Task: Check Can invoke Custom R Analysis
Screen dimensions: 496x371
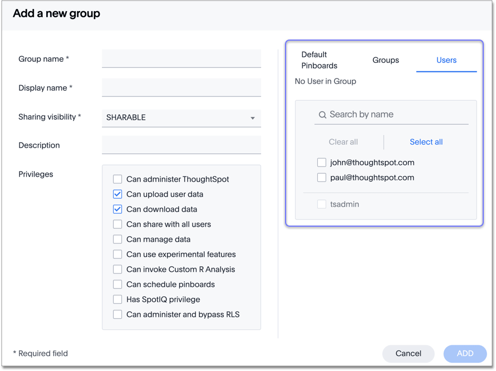Action: (117, 270)
